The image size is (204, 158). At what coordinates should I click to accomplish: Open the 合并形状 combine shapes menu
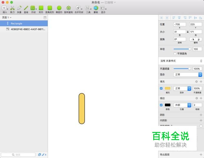tap(79, 9)
